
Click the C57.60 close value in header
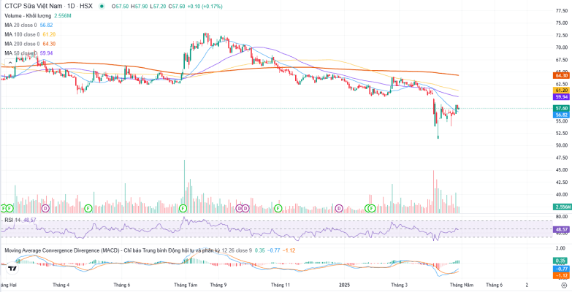coord(176,7)
